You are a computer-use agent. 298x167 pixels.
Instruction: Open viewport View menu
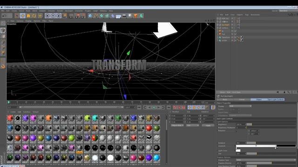click(x=13, y=21)
